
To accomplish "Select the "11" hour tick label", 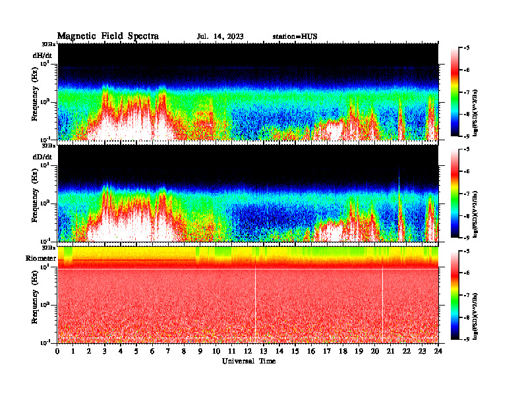I will coord(232,351).
